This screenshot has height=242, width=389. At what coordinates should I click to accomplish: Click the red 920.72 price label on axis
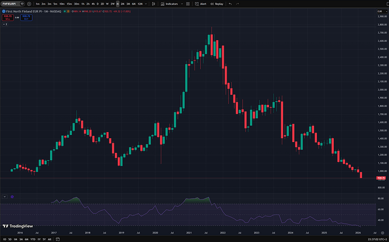point(381,178)
